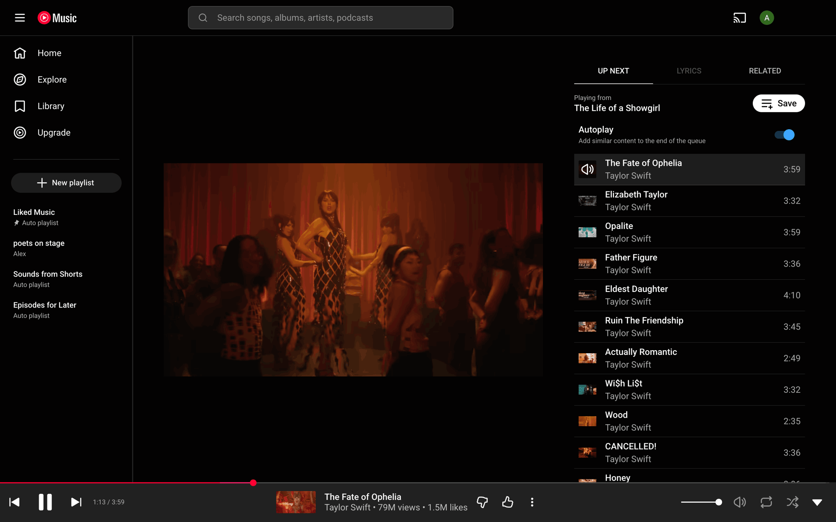Open the Sounds from Shorts playlist
The width and height of the screenshot is (836, 522).
pos(66,279)
